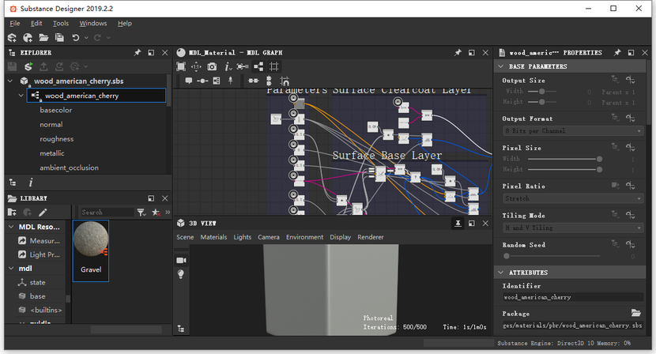Open the Library filter funnel dropdown
Image resolution: width=656 pixels, height=354 pixels.
(x=141, y=213)
